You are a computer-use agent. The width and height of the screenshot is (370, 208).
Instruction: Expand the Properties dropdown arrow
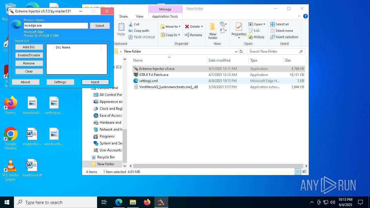coord(239,38)
